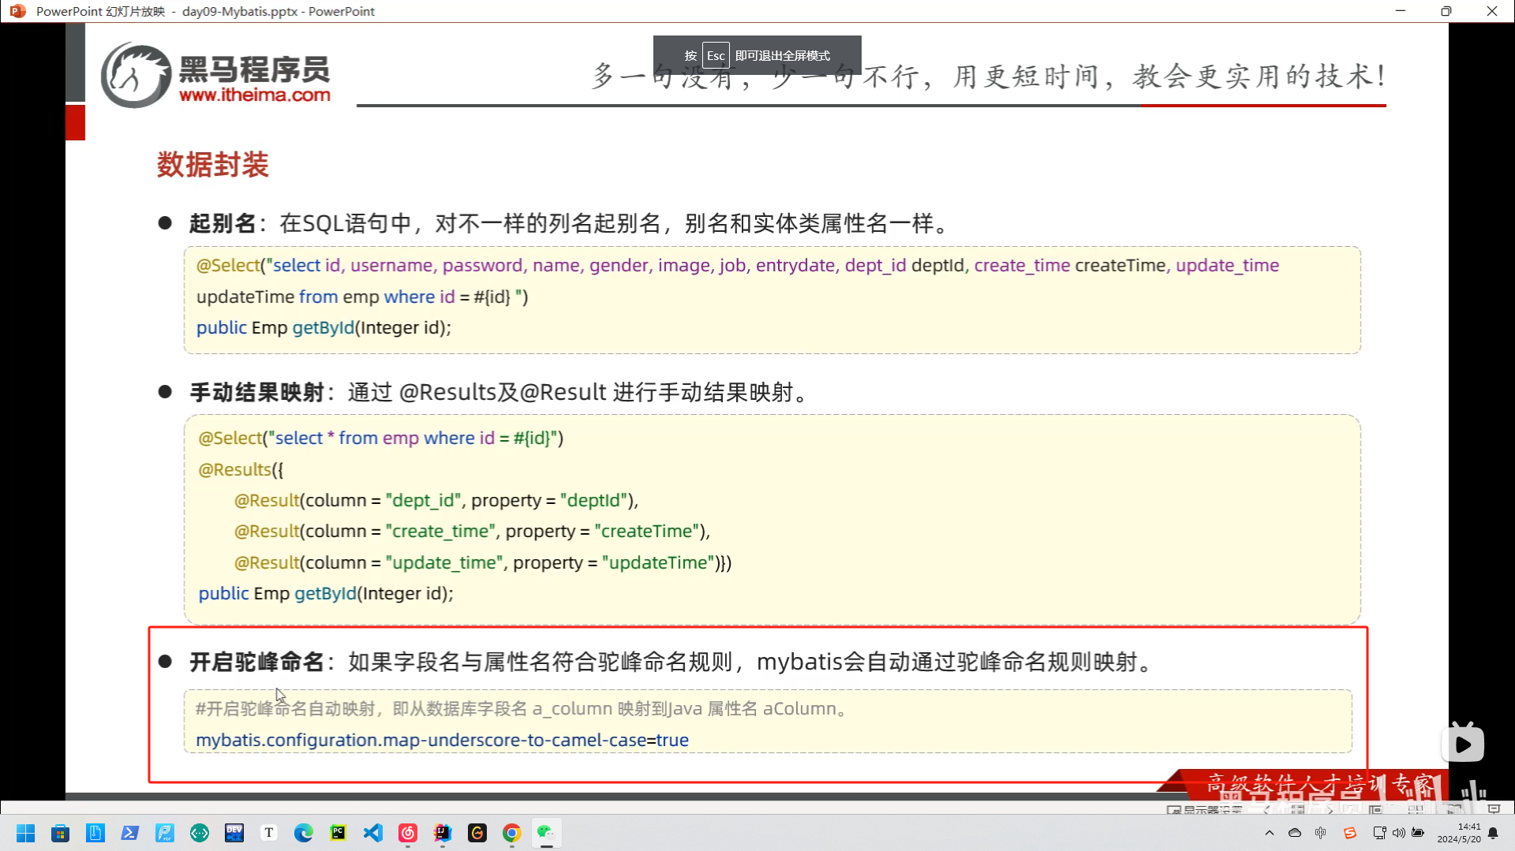Open the notification bell
Viewport: 1515px width, 851px height.
pyautogui.click(x=1493, y=833)
